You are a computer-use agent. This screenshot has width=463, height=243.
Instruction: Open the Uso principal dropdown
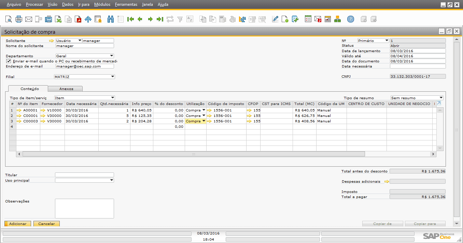tap(111, 180)
